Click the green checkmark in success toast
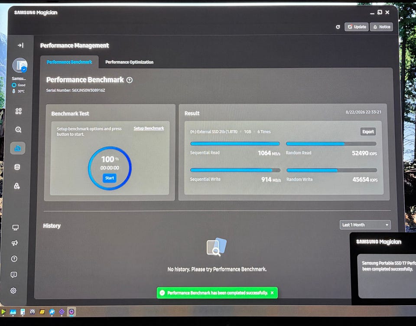Image resolution: width=416 pixels, height=326 pixels. click(162, 293)
